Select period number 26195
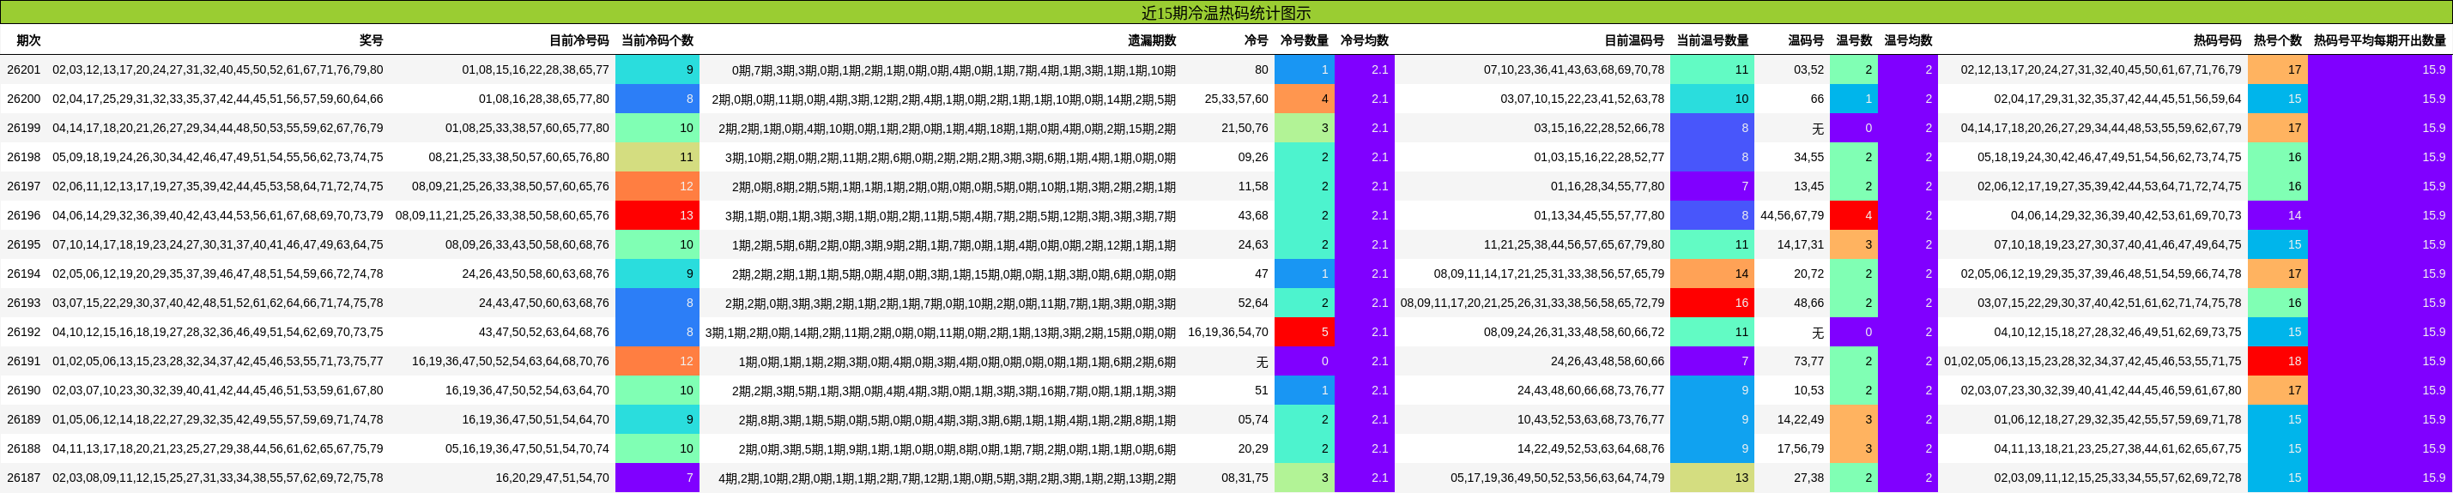This screenshot has height=493, width=2453. [x=24, y=244]
